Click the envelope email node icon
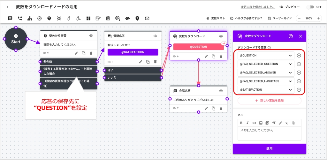The width and height of the screenshot is (327, 160). 147,19
